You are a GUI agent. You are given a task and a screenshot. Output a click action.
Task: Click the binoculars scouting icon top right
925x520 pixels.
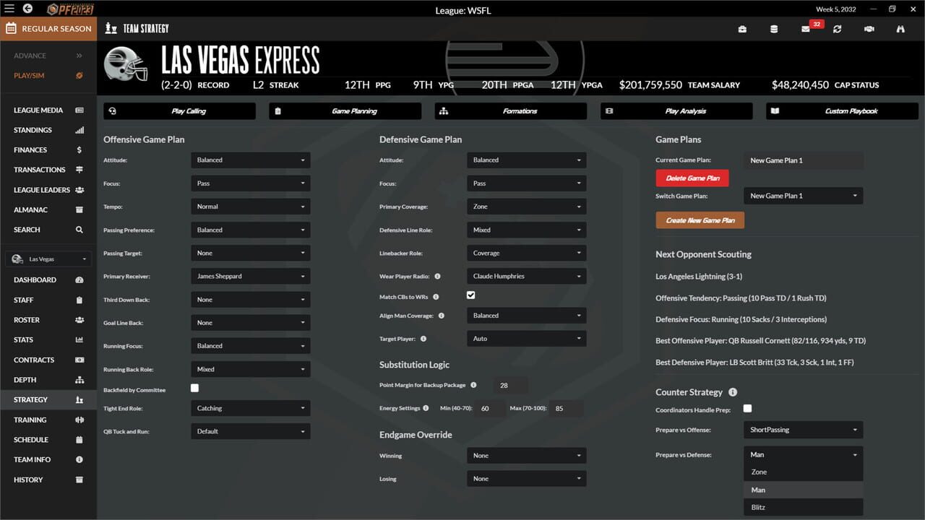(x=900, y=30)
